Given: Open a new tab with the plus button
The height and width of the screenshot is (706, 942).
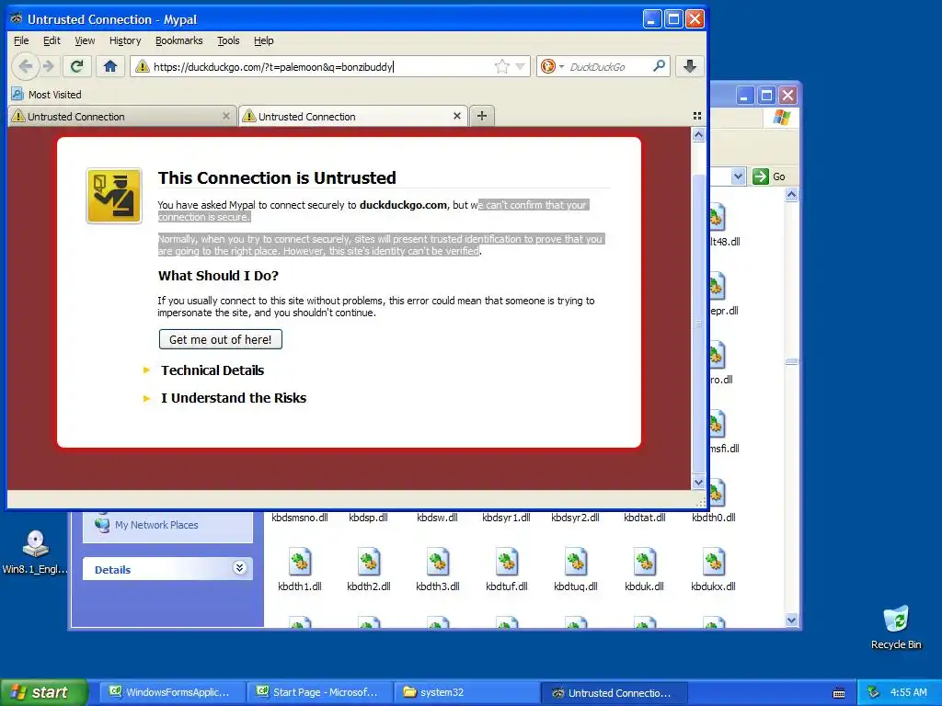Looking at the screenshot, I should pyautogui.click(x=482, y=116).
